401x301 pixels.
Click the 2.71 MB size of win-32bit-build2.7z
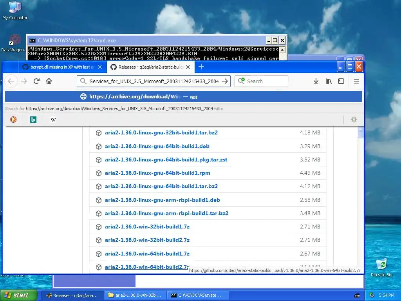click(310, 240)
